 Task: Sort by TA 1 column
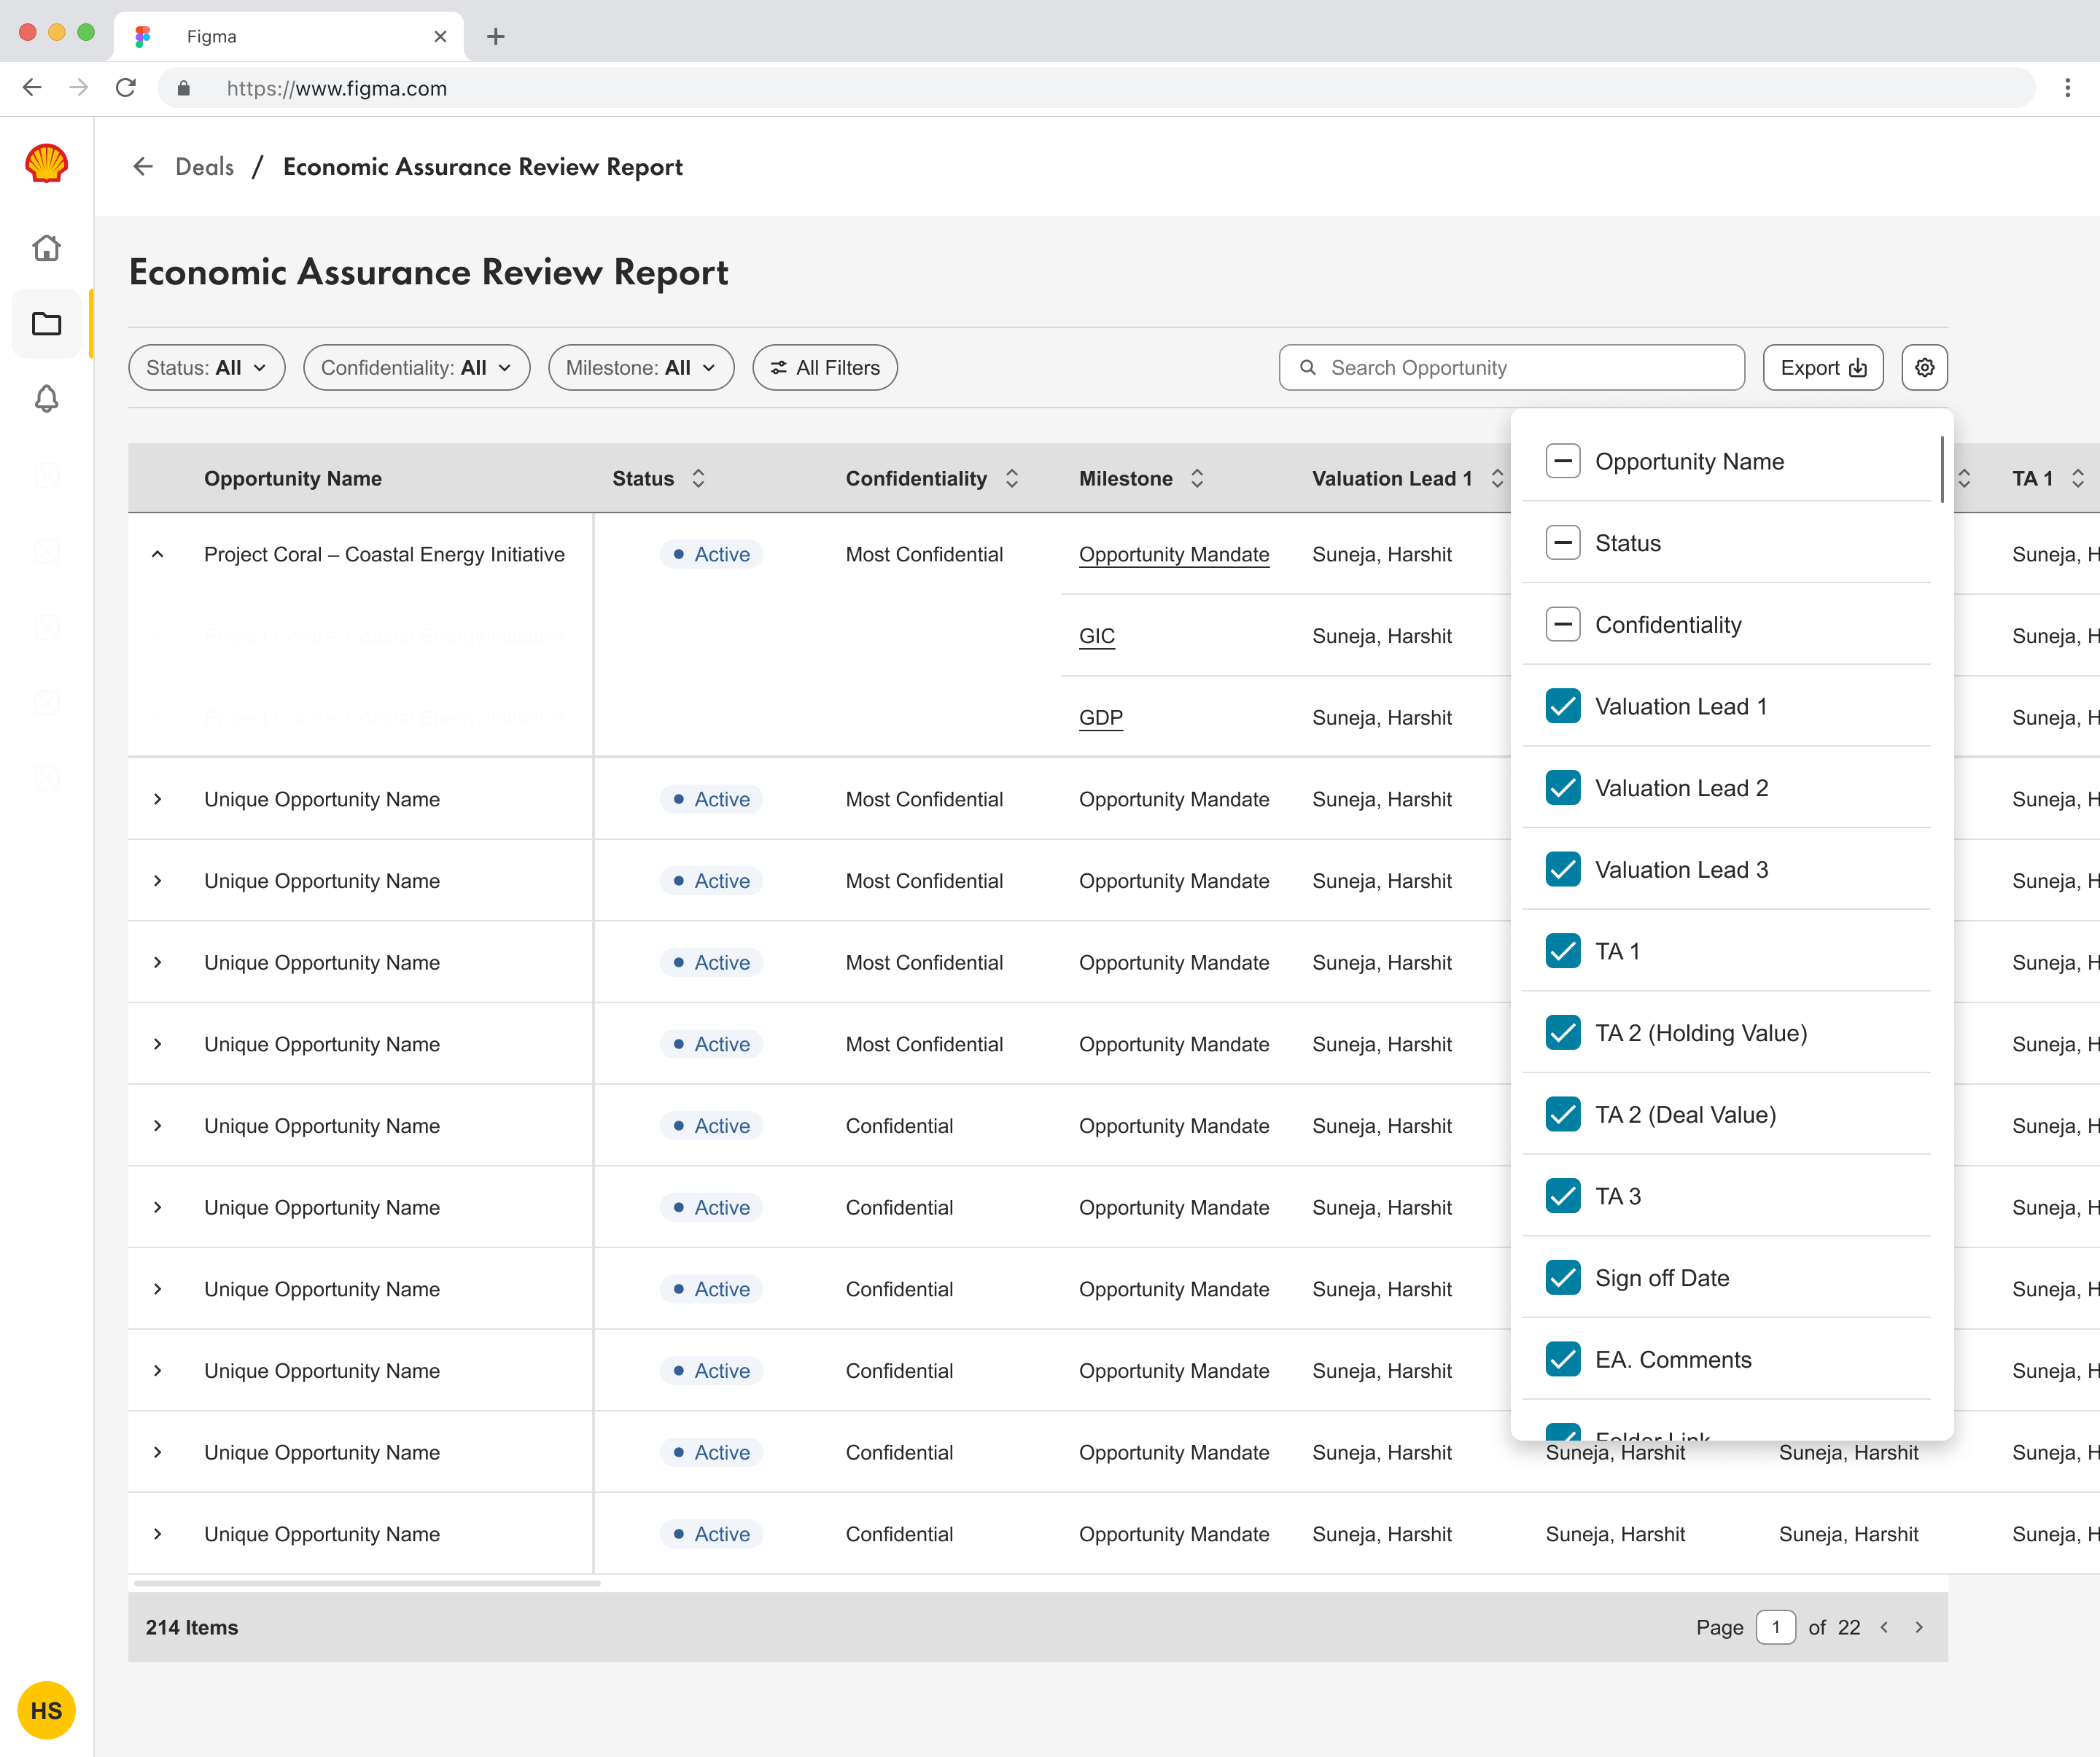click(x=2078, y=479)
